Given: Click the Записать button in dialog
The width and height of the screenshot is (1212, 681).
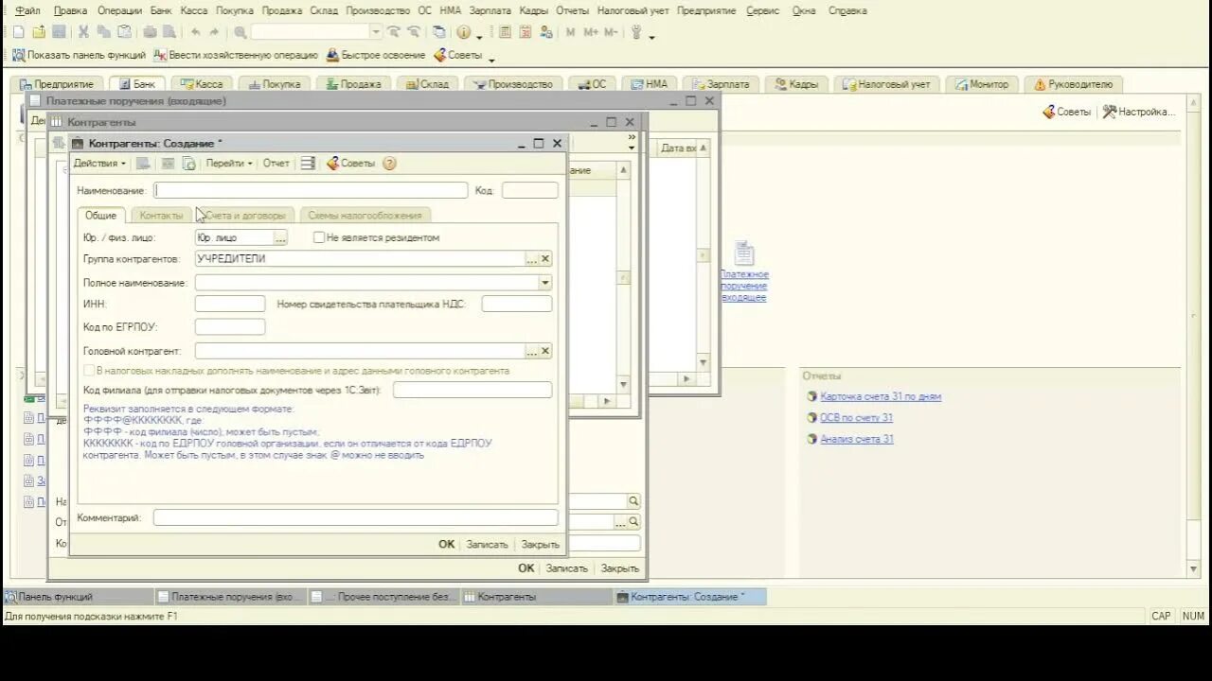Looking at the screenshot, I should click(x=487, y=545).
